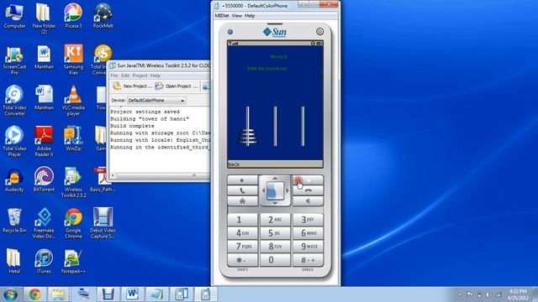Open the Project menu in Wireless Toolkit
The width and height of the screenshot is (538, 302).
[140, 75]
